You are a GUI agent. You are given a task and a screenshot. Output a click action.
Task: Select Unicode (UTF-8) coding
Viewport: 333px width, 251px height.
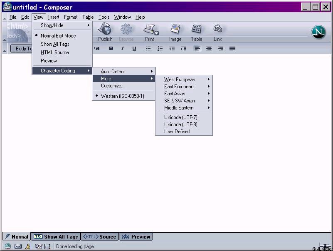point(184,124)
